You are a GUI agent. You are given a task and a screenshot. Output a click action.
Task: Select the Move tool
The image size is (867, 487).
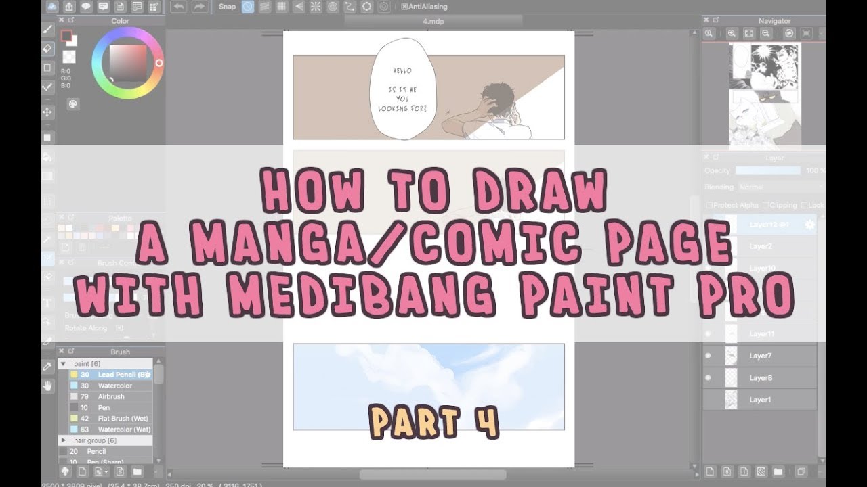tap(47, 112)
